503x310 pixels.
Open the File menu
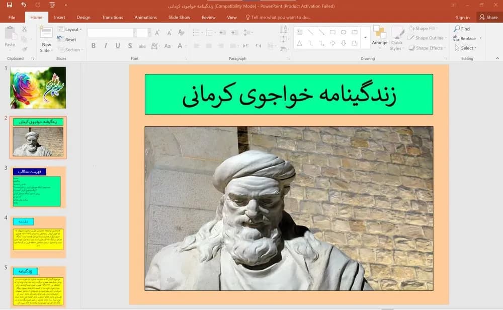[x=12, y=17]
